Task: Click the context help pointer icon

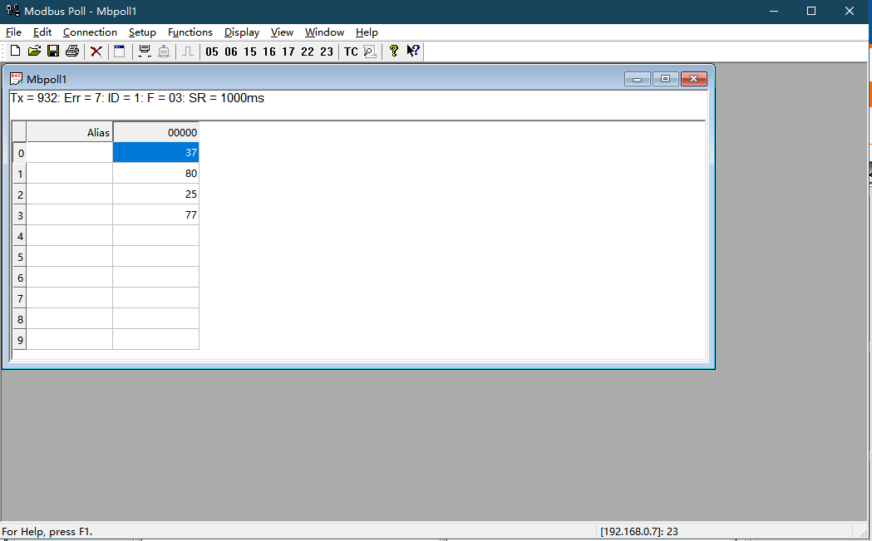Action: pos(412,52)
